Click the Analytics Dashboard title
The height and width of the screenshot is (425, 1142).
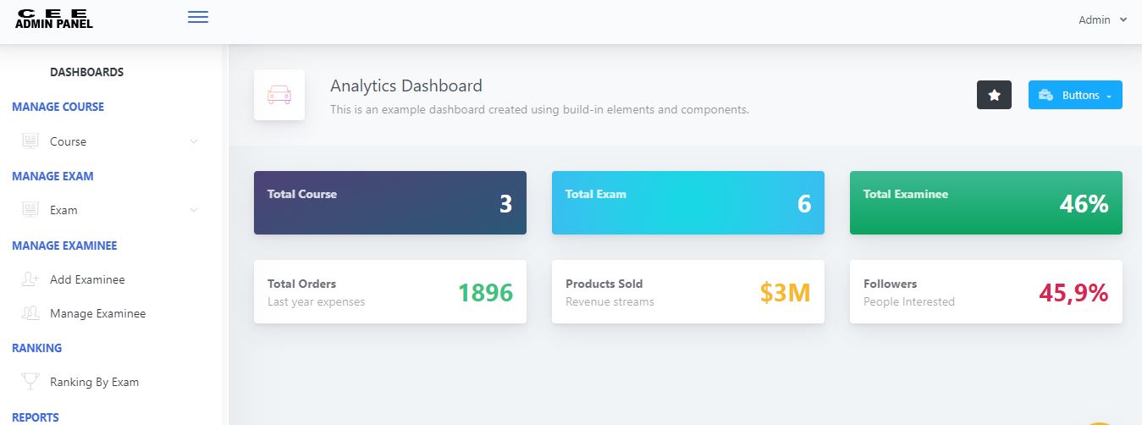(x=406, y=86)
